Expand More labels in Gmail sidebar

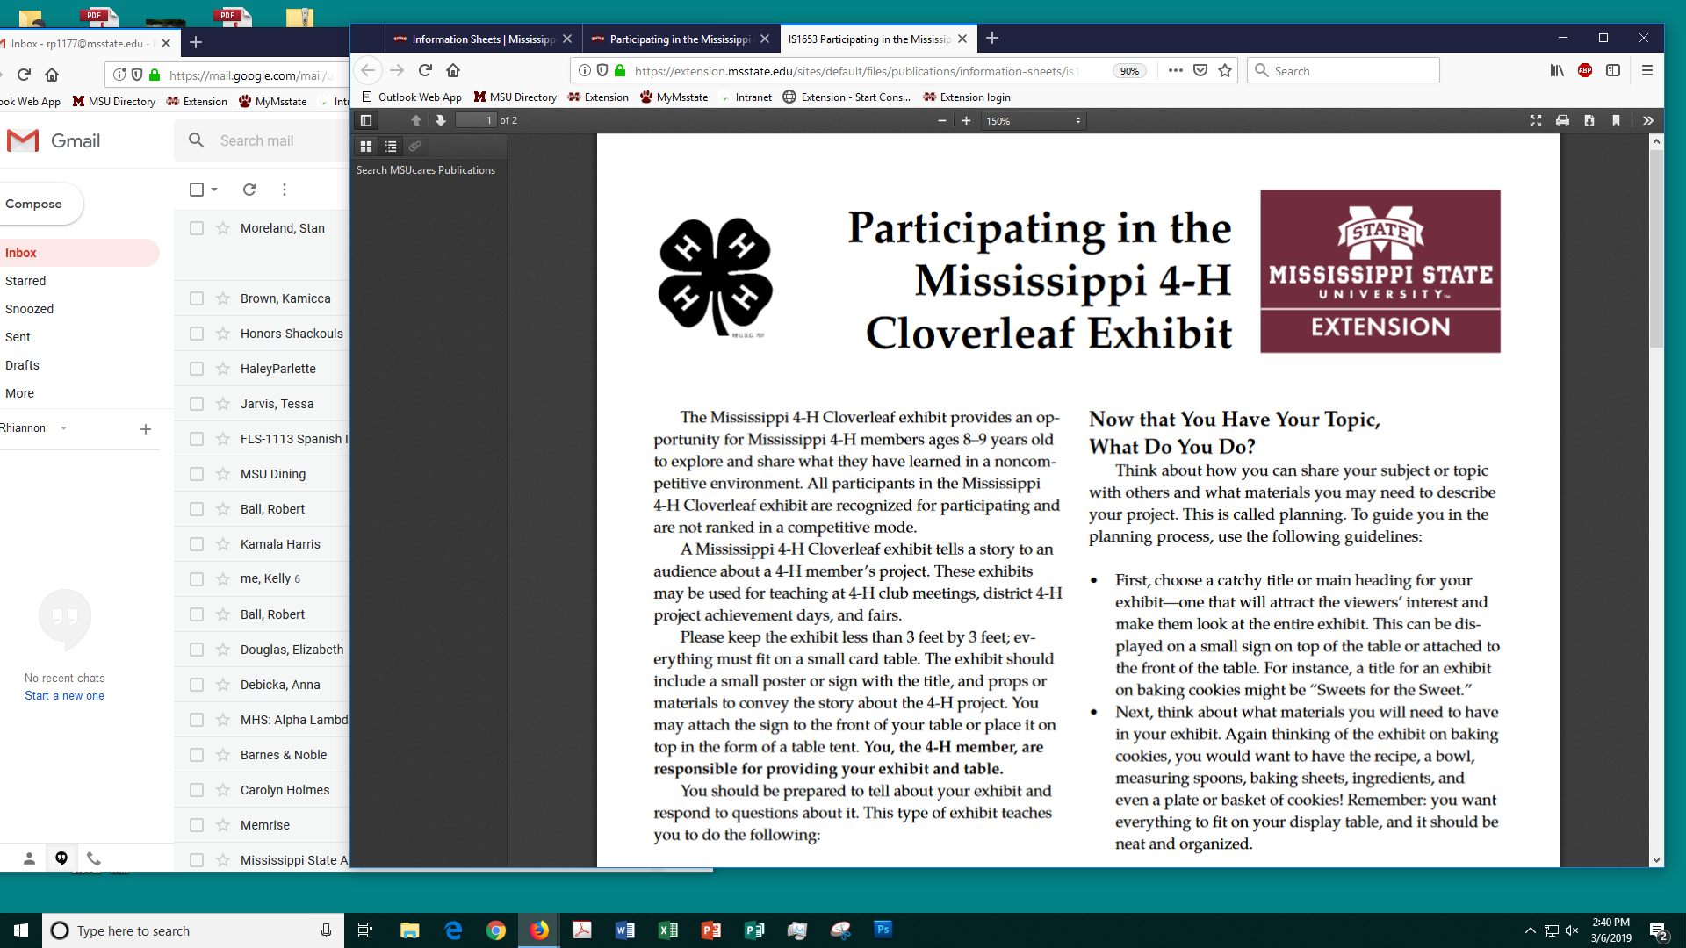pos(19,393)
